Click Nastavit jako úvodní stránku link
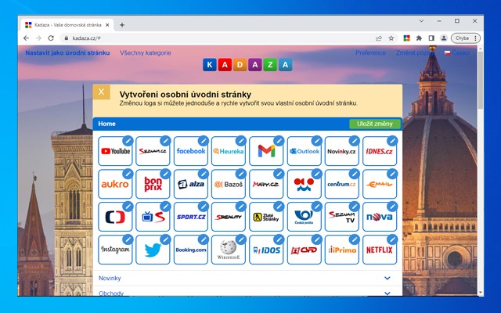Image resolution: width=501 pixels, height=313 pixels. tap(67, 52)
